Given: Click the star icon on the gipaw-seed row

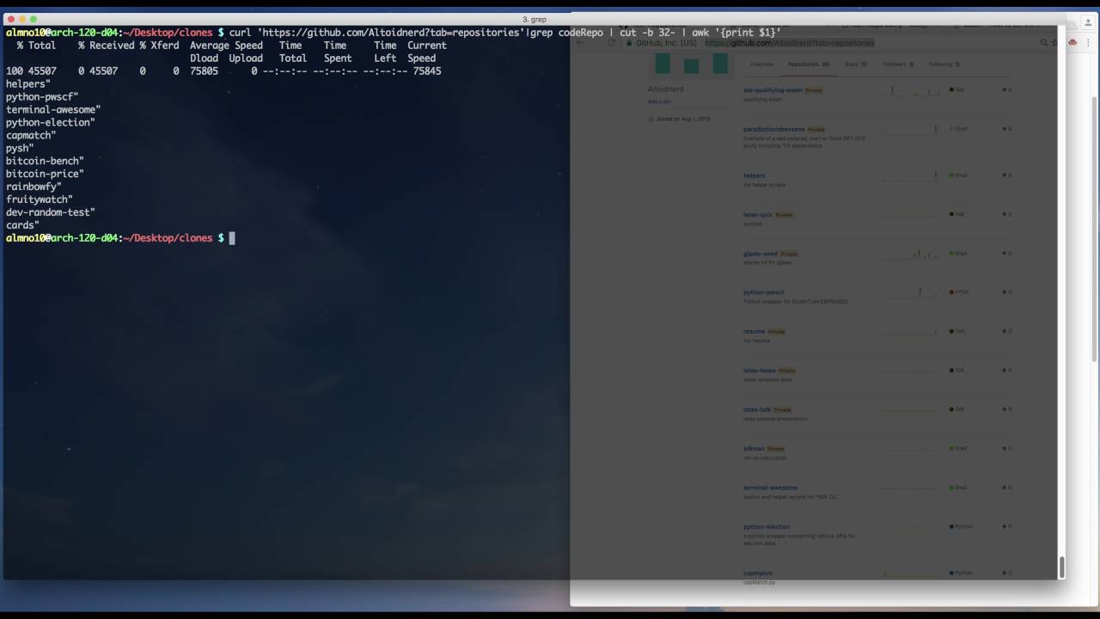Looking at the screenshot, I should pyautogui.click(x=1004, y=254).
